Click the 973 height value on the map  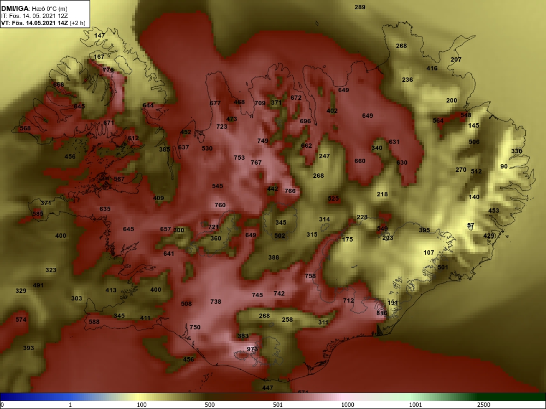(252, 349)
